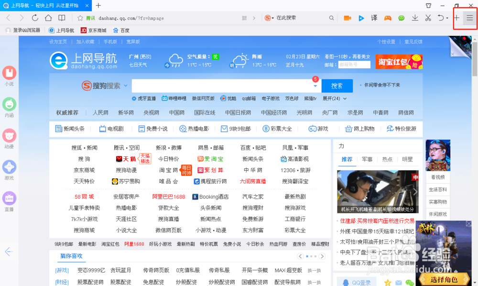The image size is (478, 286).
Task: Click 登录QQ浏览器 login button
Action: pyautogui.click(x=23, y=30)
